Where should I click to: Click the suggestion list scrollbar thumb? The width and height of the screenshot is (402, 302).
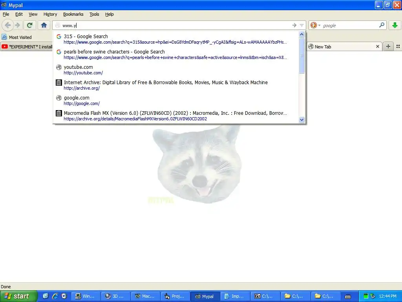tap(302, 55)
